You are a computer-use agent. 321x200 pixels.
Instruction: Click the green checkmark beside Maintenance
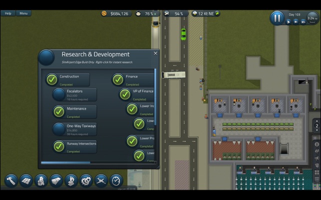(59, 111)
